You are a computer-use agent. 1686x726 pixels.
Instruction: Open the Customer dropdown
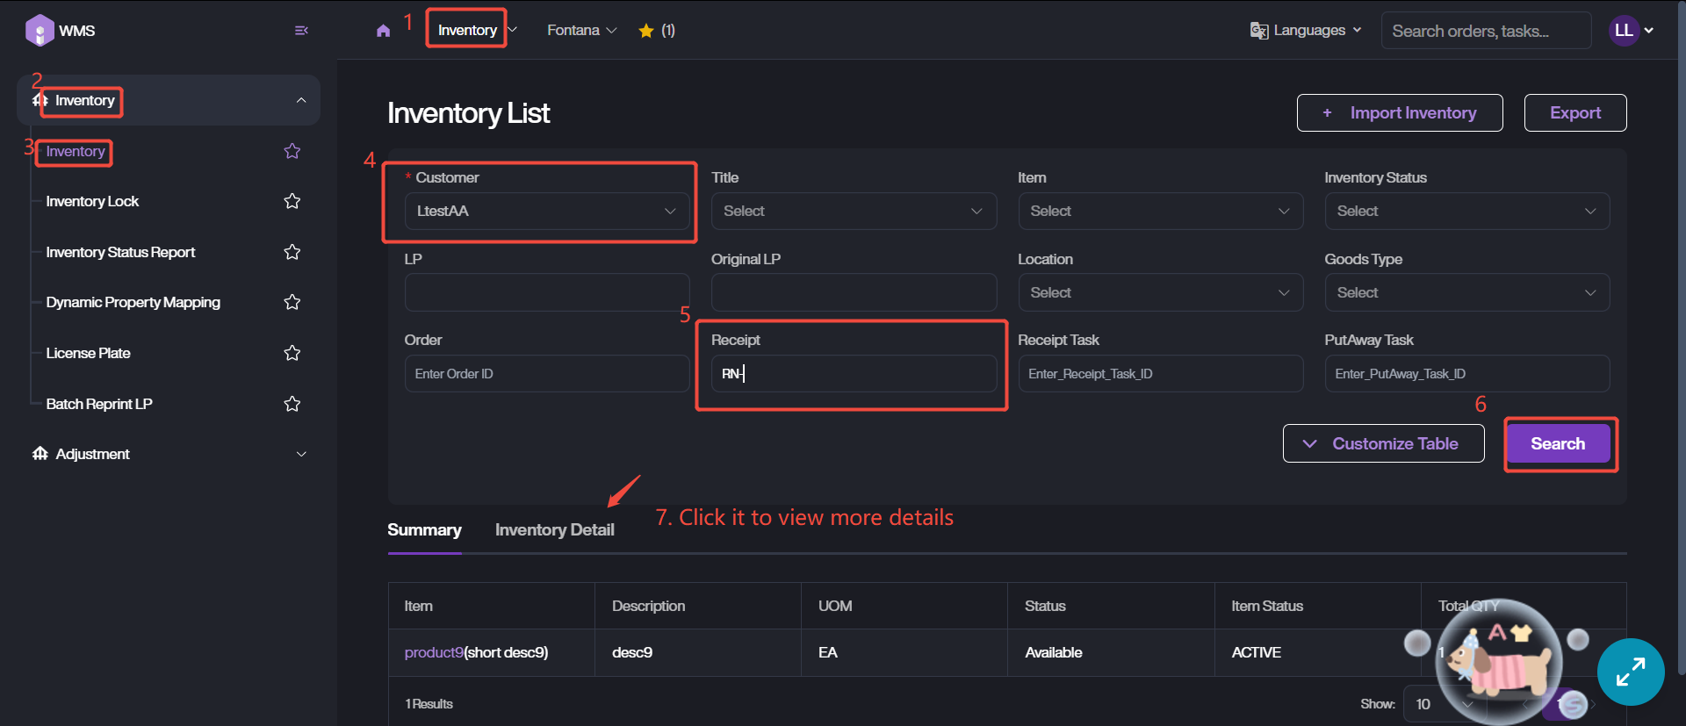pyautogui.click(x=546, y=212)
